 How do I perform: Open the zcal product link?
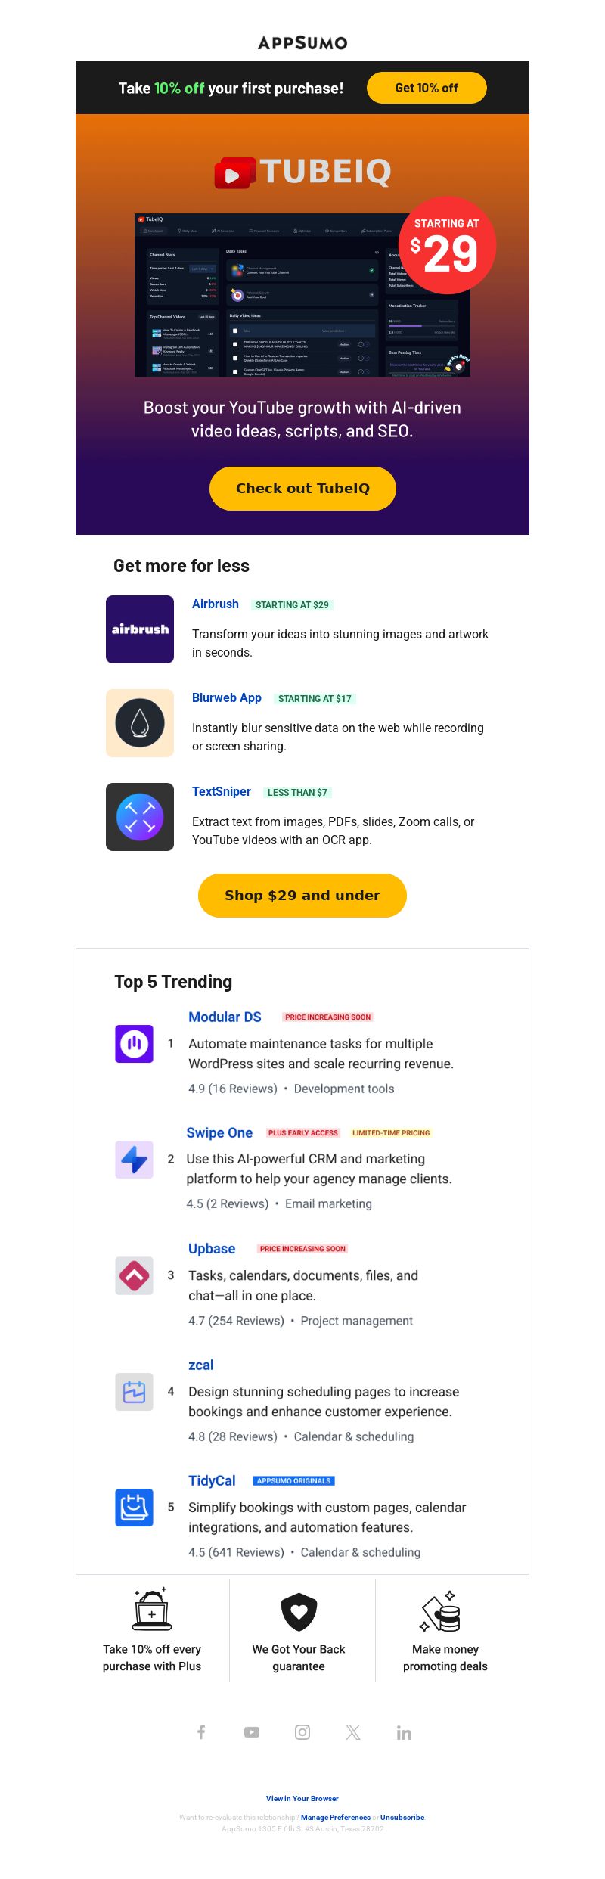201,1365
